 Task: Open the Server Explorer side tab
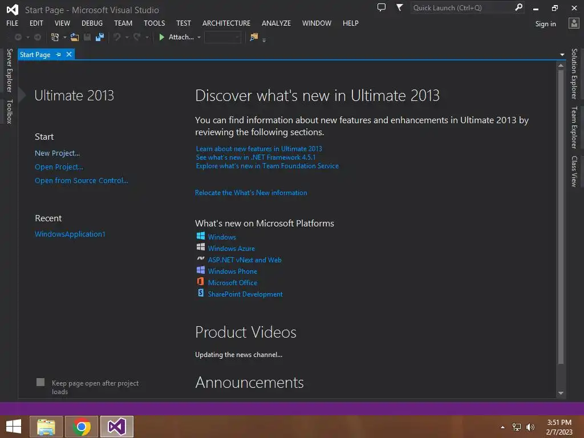[9, 70]
